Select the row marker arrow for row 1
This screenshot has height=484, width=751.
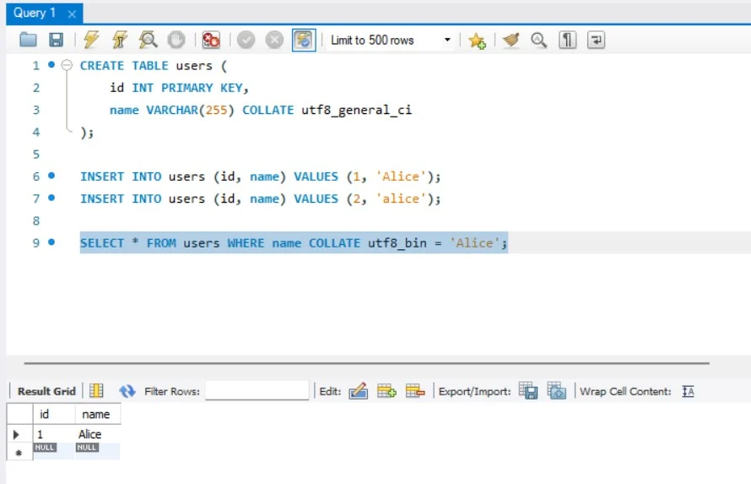pyautogui.click(x=17, y=435)
